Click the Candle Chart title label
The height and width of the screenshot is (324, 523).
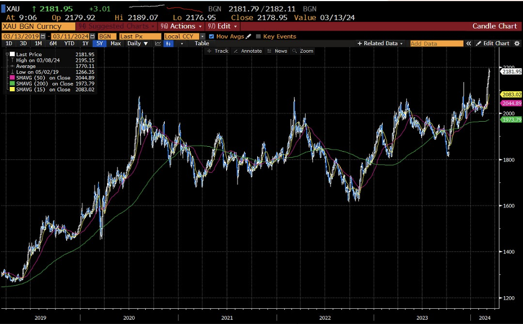[x=495, y=26]
